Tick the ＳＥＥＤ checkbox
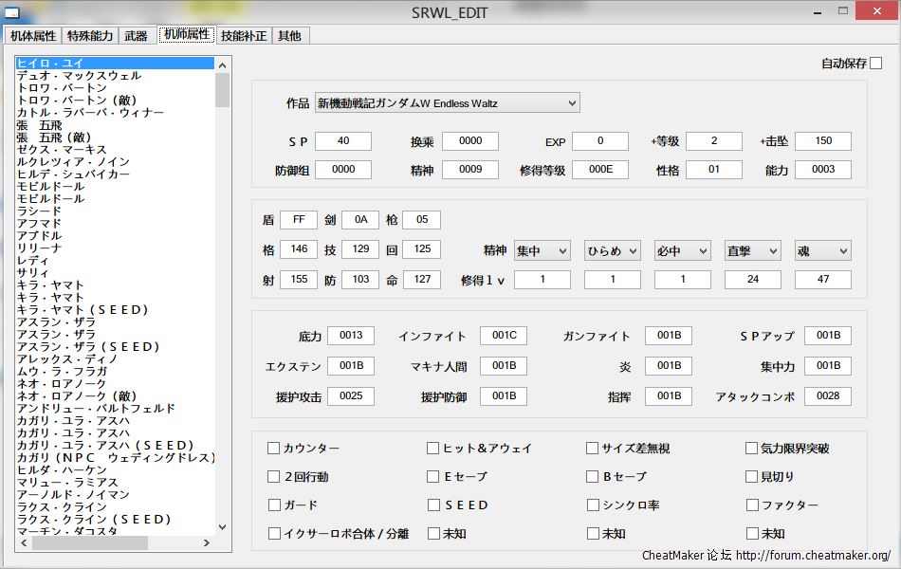 (433, 505)
